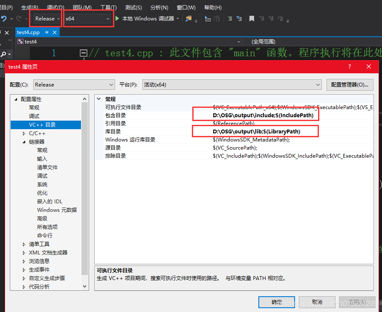This screenshot has width=382, height=312.
Task: Collapse the 常规 property group chevron
Action: coord(98,99)
